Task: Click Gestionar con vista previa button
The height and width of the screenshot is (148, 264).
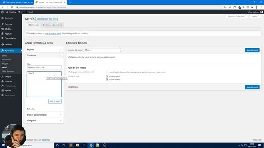Action: [47, 19]
